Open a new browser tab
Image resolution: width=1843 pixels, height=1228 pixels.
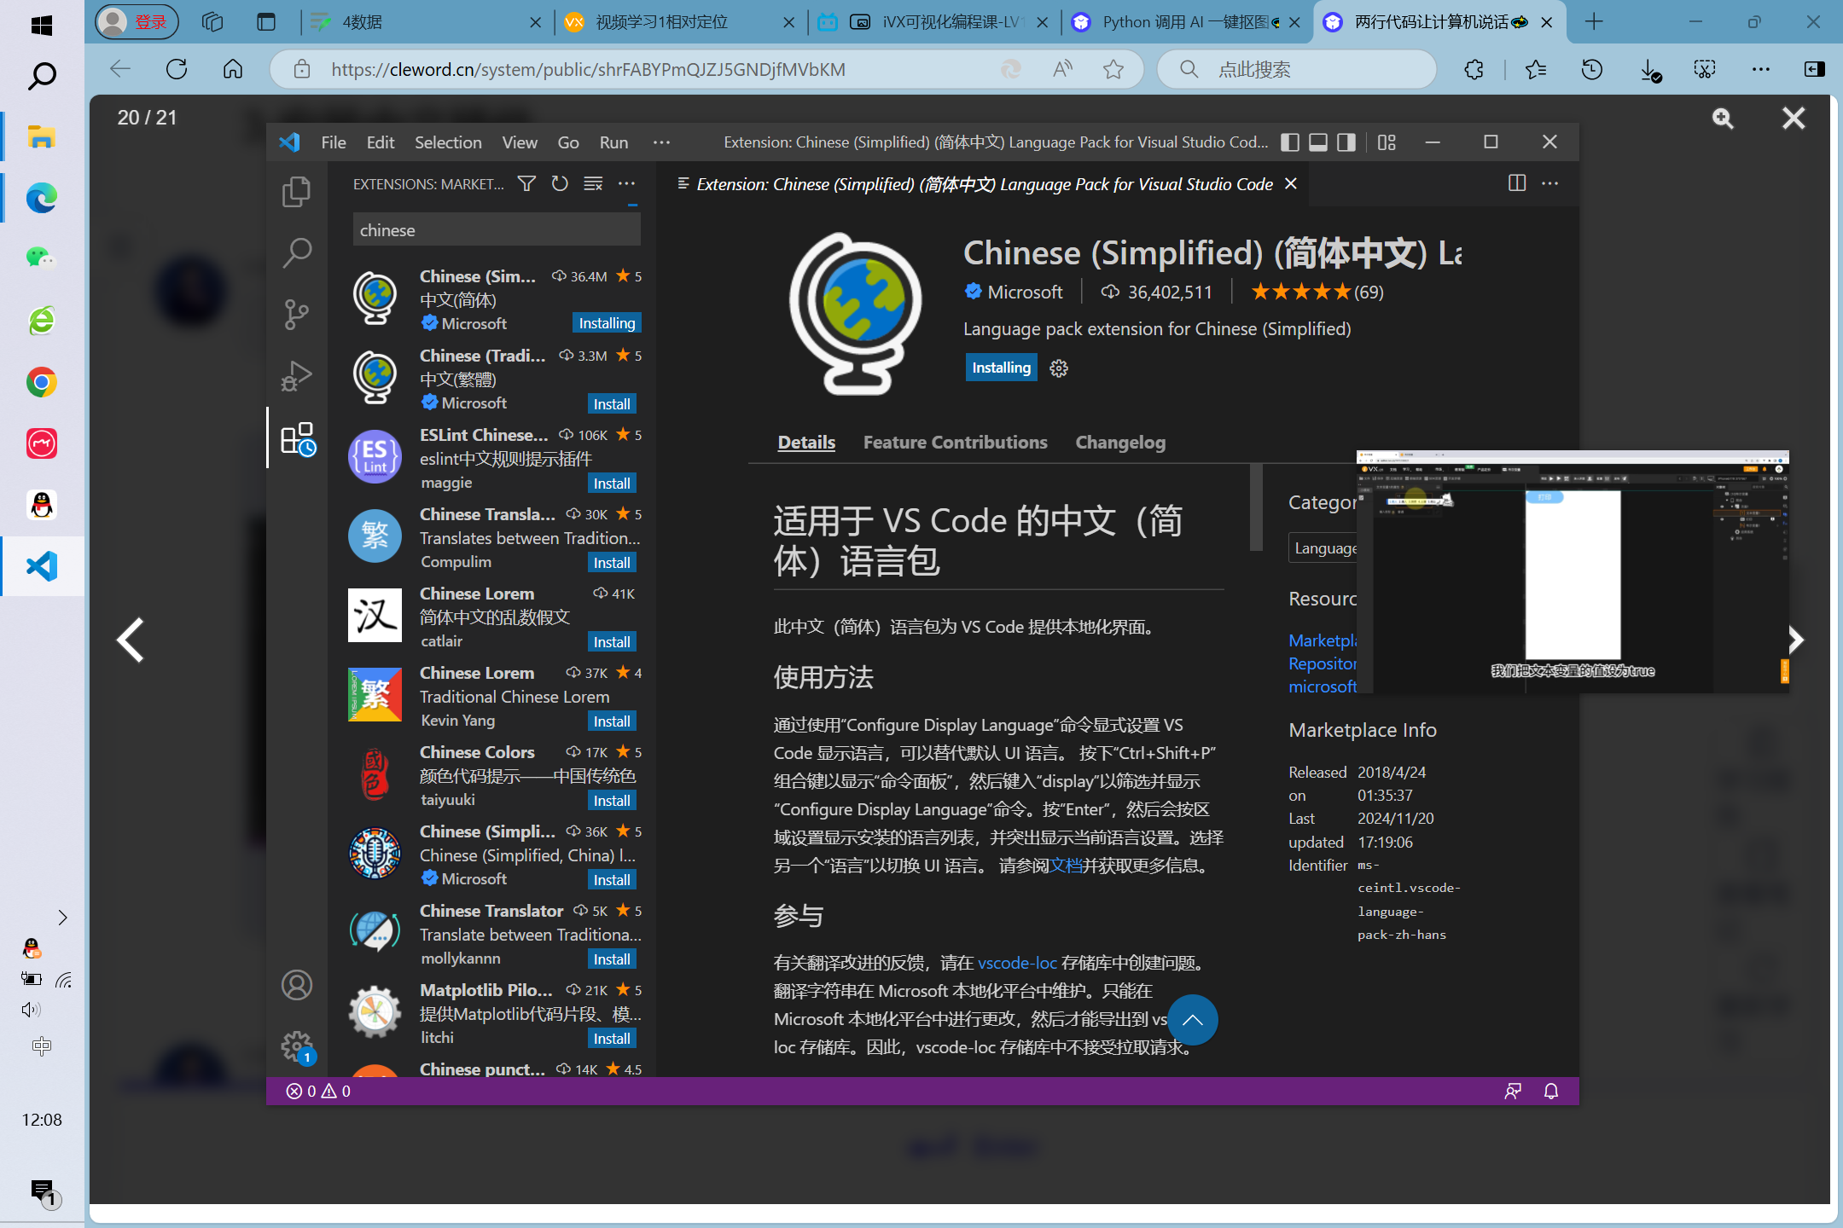1593,22
